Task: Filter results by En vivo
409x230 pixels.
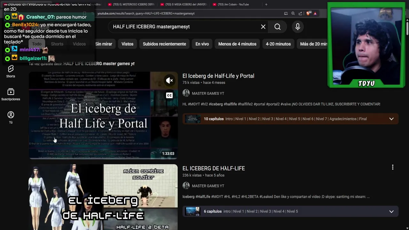Action: (202, 44)
